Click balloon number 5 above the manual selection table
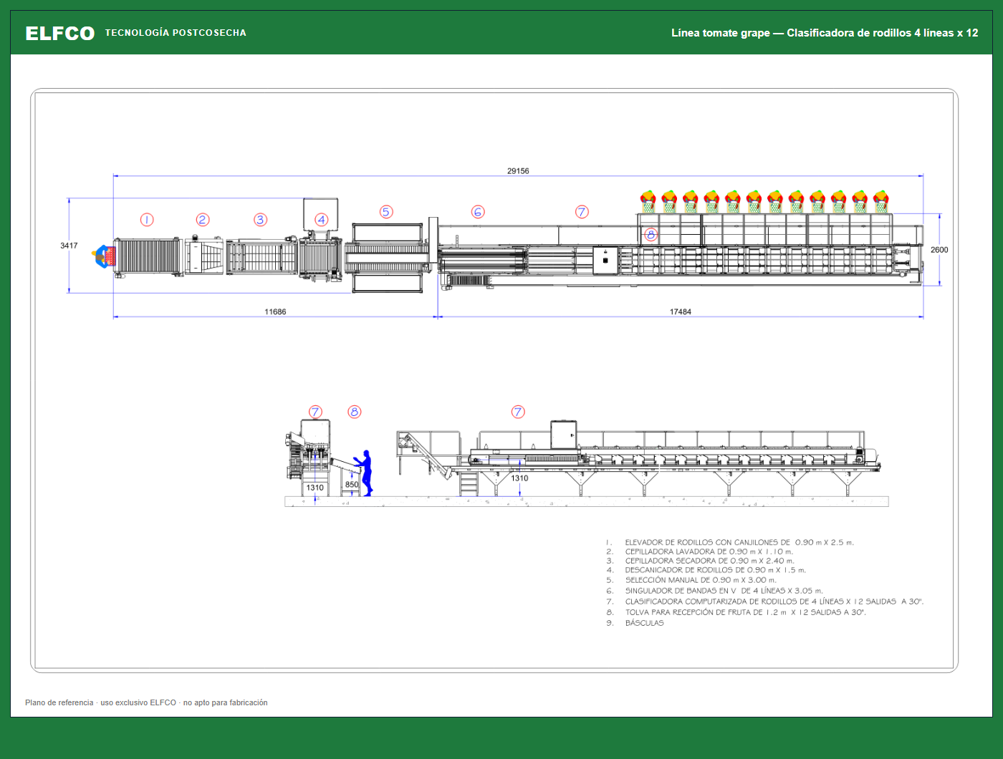This screenshot has height=759, width=1003. coord(386,212)
